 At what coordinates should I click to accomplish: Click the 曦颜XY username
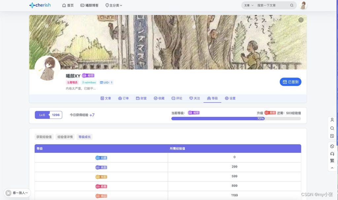pyautogui.click(x=73, y=76)
